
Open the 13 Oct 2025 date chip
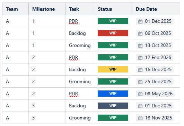154,45
